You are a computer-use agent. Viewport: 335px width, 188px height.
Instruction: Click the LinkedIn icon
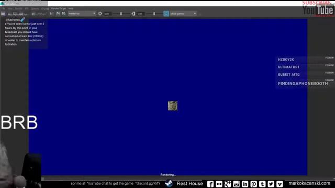(245, 184)
